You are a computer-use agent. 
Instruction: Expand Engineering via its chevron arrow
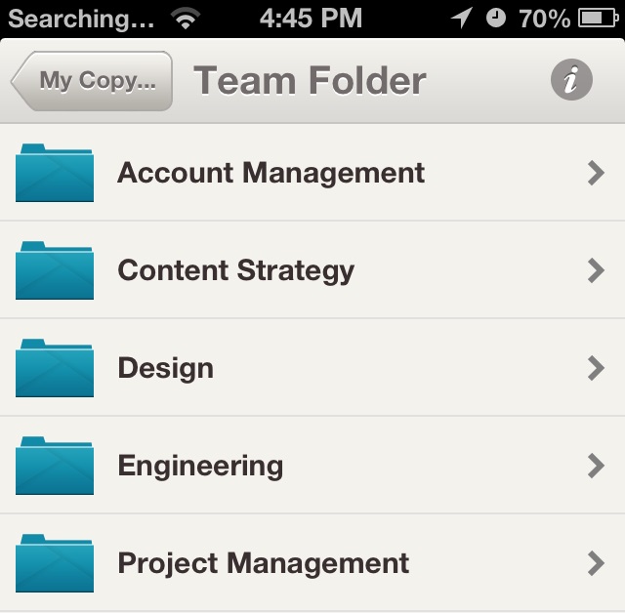click(596, 466)
